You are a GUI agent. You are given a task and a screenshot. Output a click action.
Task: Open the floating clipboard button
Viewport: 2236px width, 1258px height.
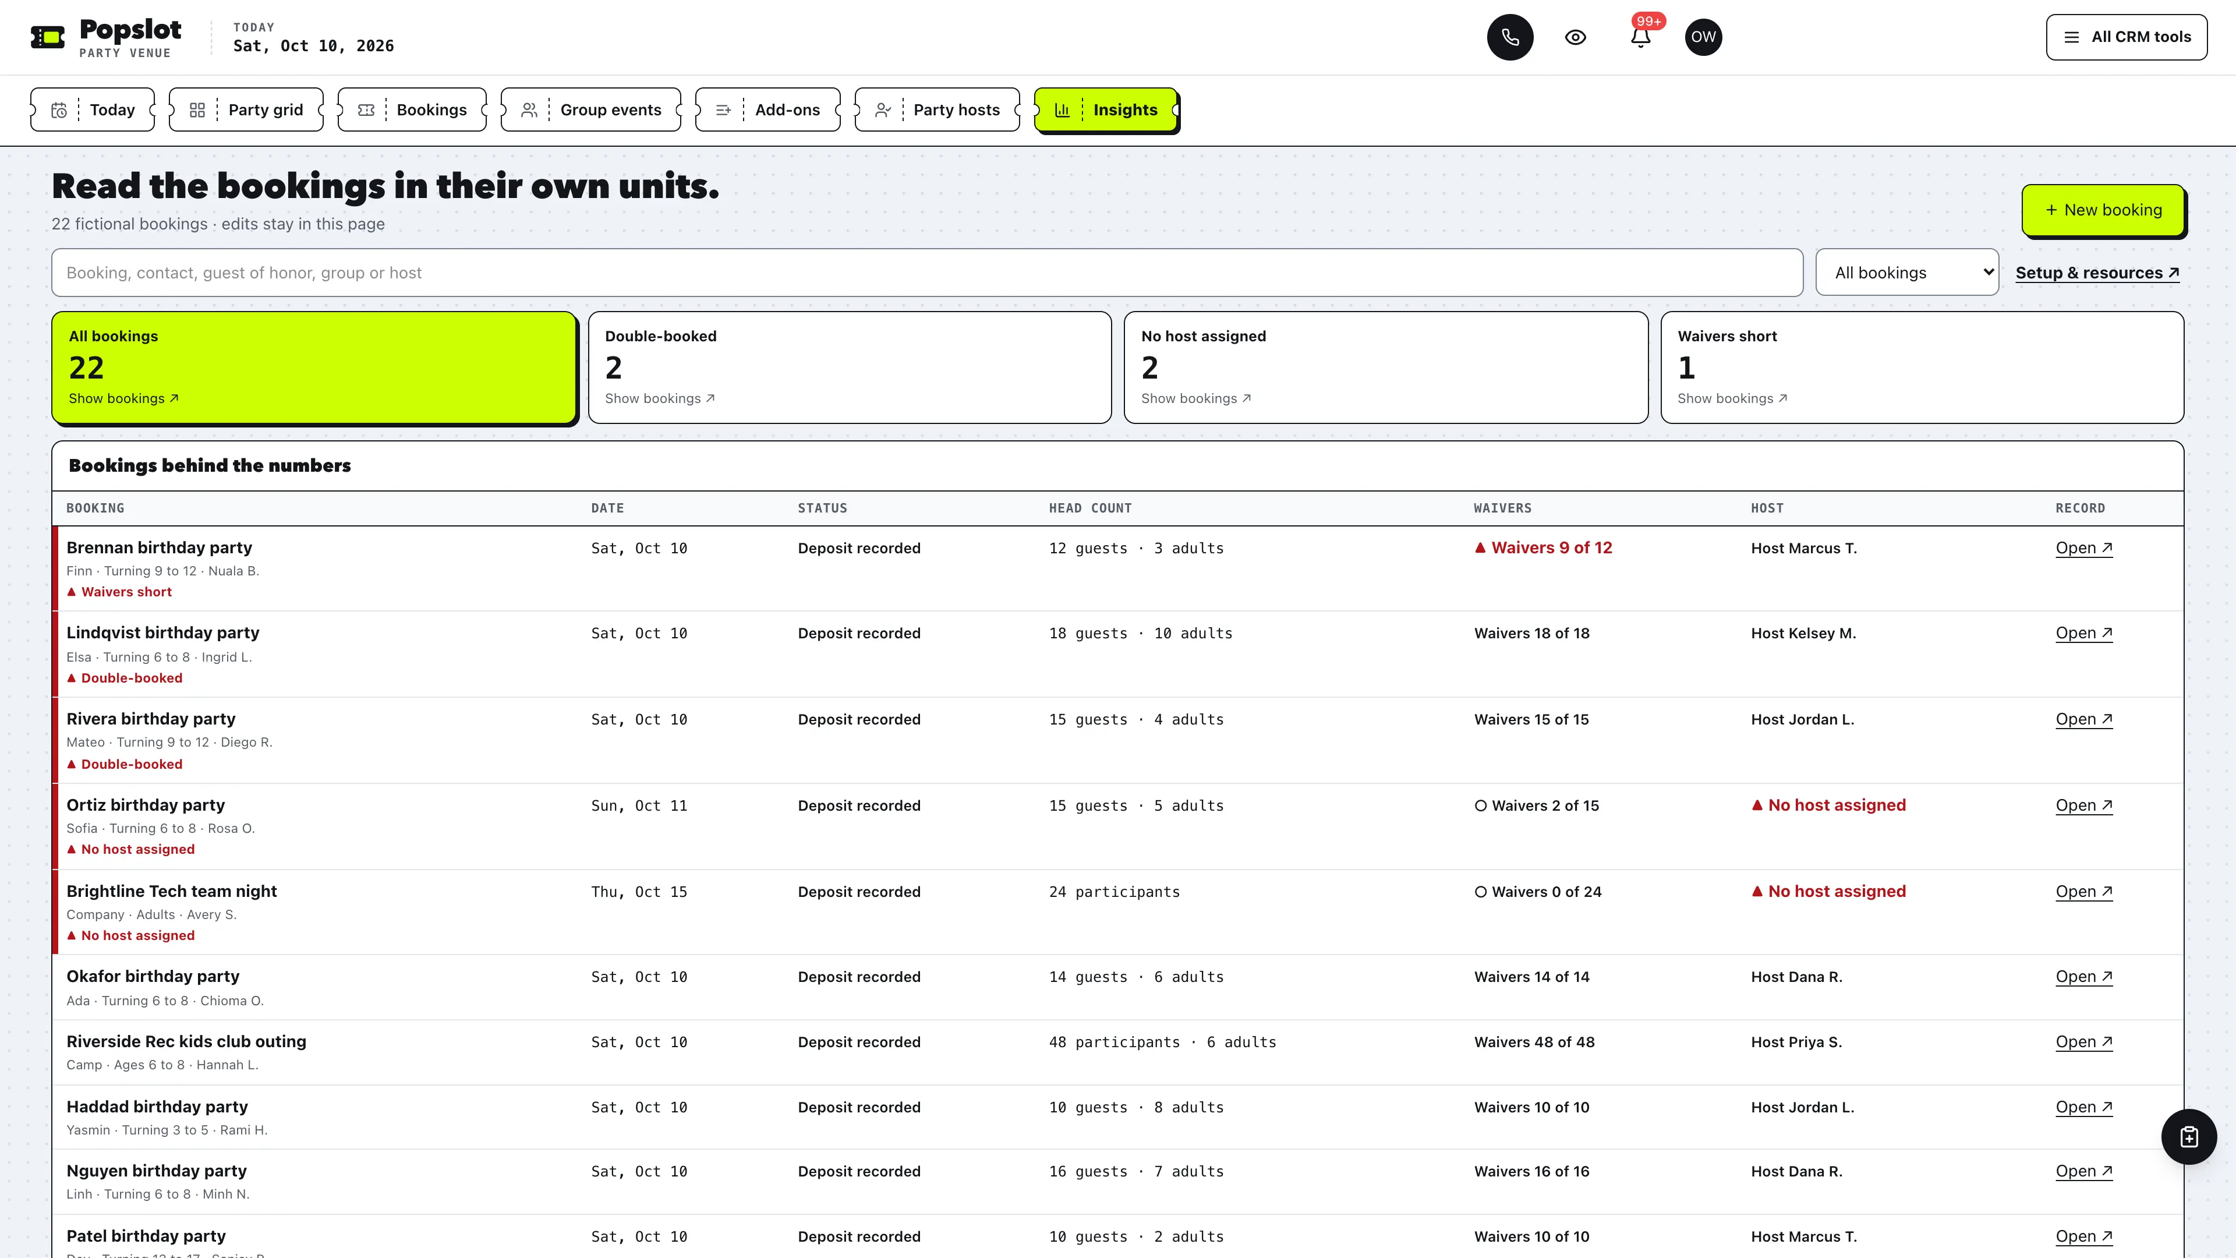[2188, 1136]
